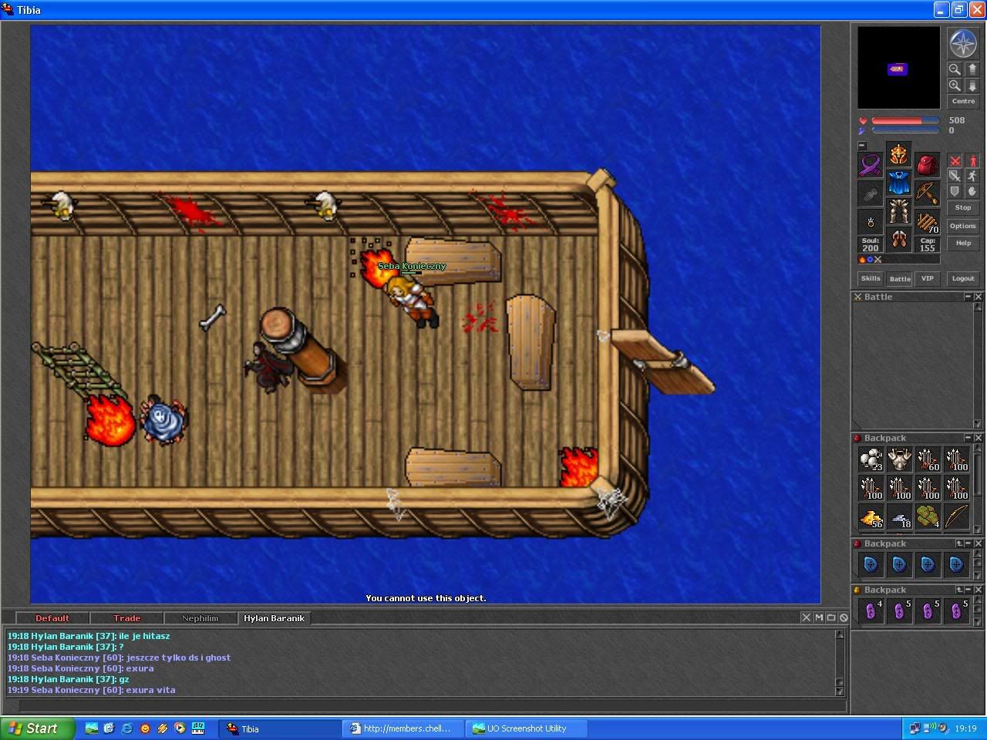Select the plate armor item in backpack
Image resolution: width=987 pixels, height=740 pixels.
pos(899,459)
